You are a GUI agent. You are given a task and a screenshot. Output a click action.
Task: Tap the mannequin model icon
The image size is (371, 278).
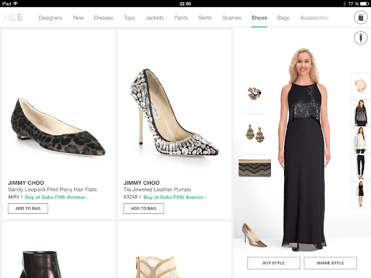coord(361,38)
